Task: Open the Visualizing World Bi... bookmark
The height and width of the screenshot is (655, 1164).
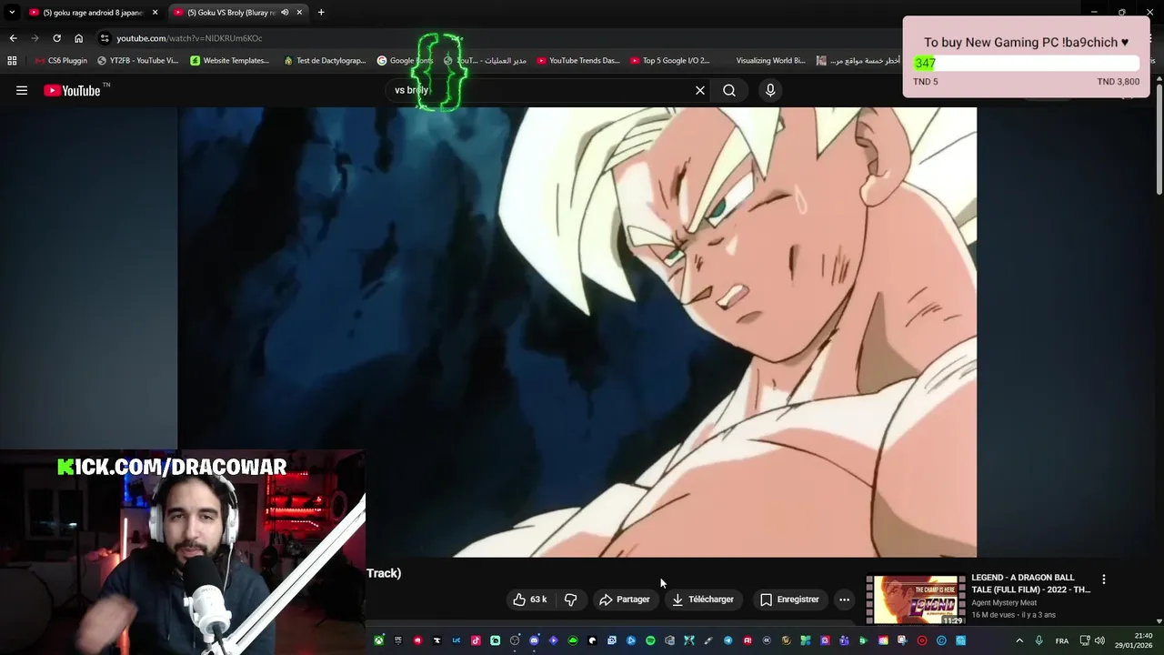Action: coord(770,61)
